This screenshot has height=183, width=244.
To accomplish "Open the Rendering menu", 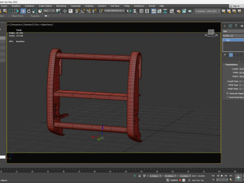I will click(61, 6).
